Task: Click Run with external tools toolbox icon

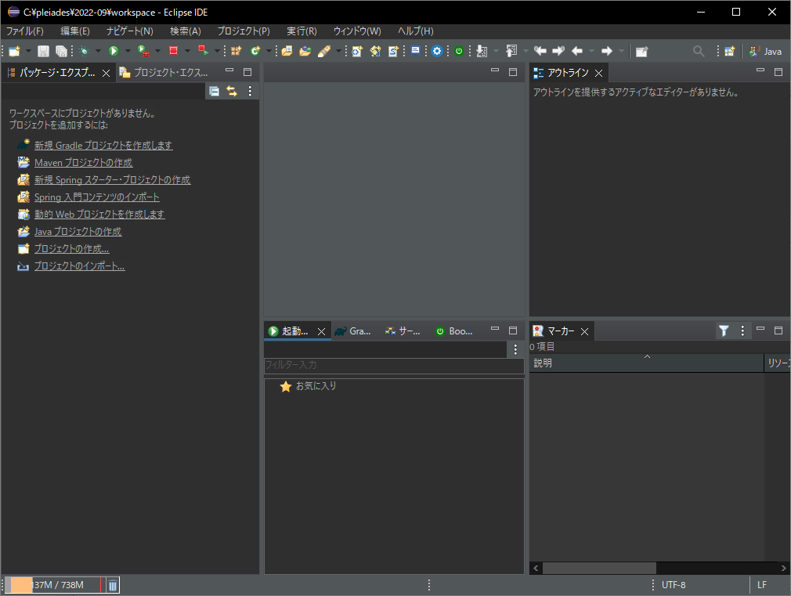Action: [x=144, y=51]
